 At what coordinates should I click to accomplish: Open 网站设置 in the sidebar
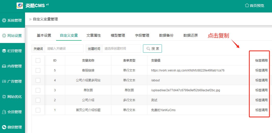click(x=12, y=36)
